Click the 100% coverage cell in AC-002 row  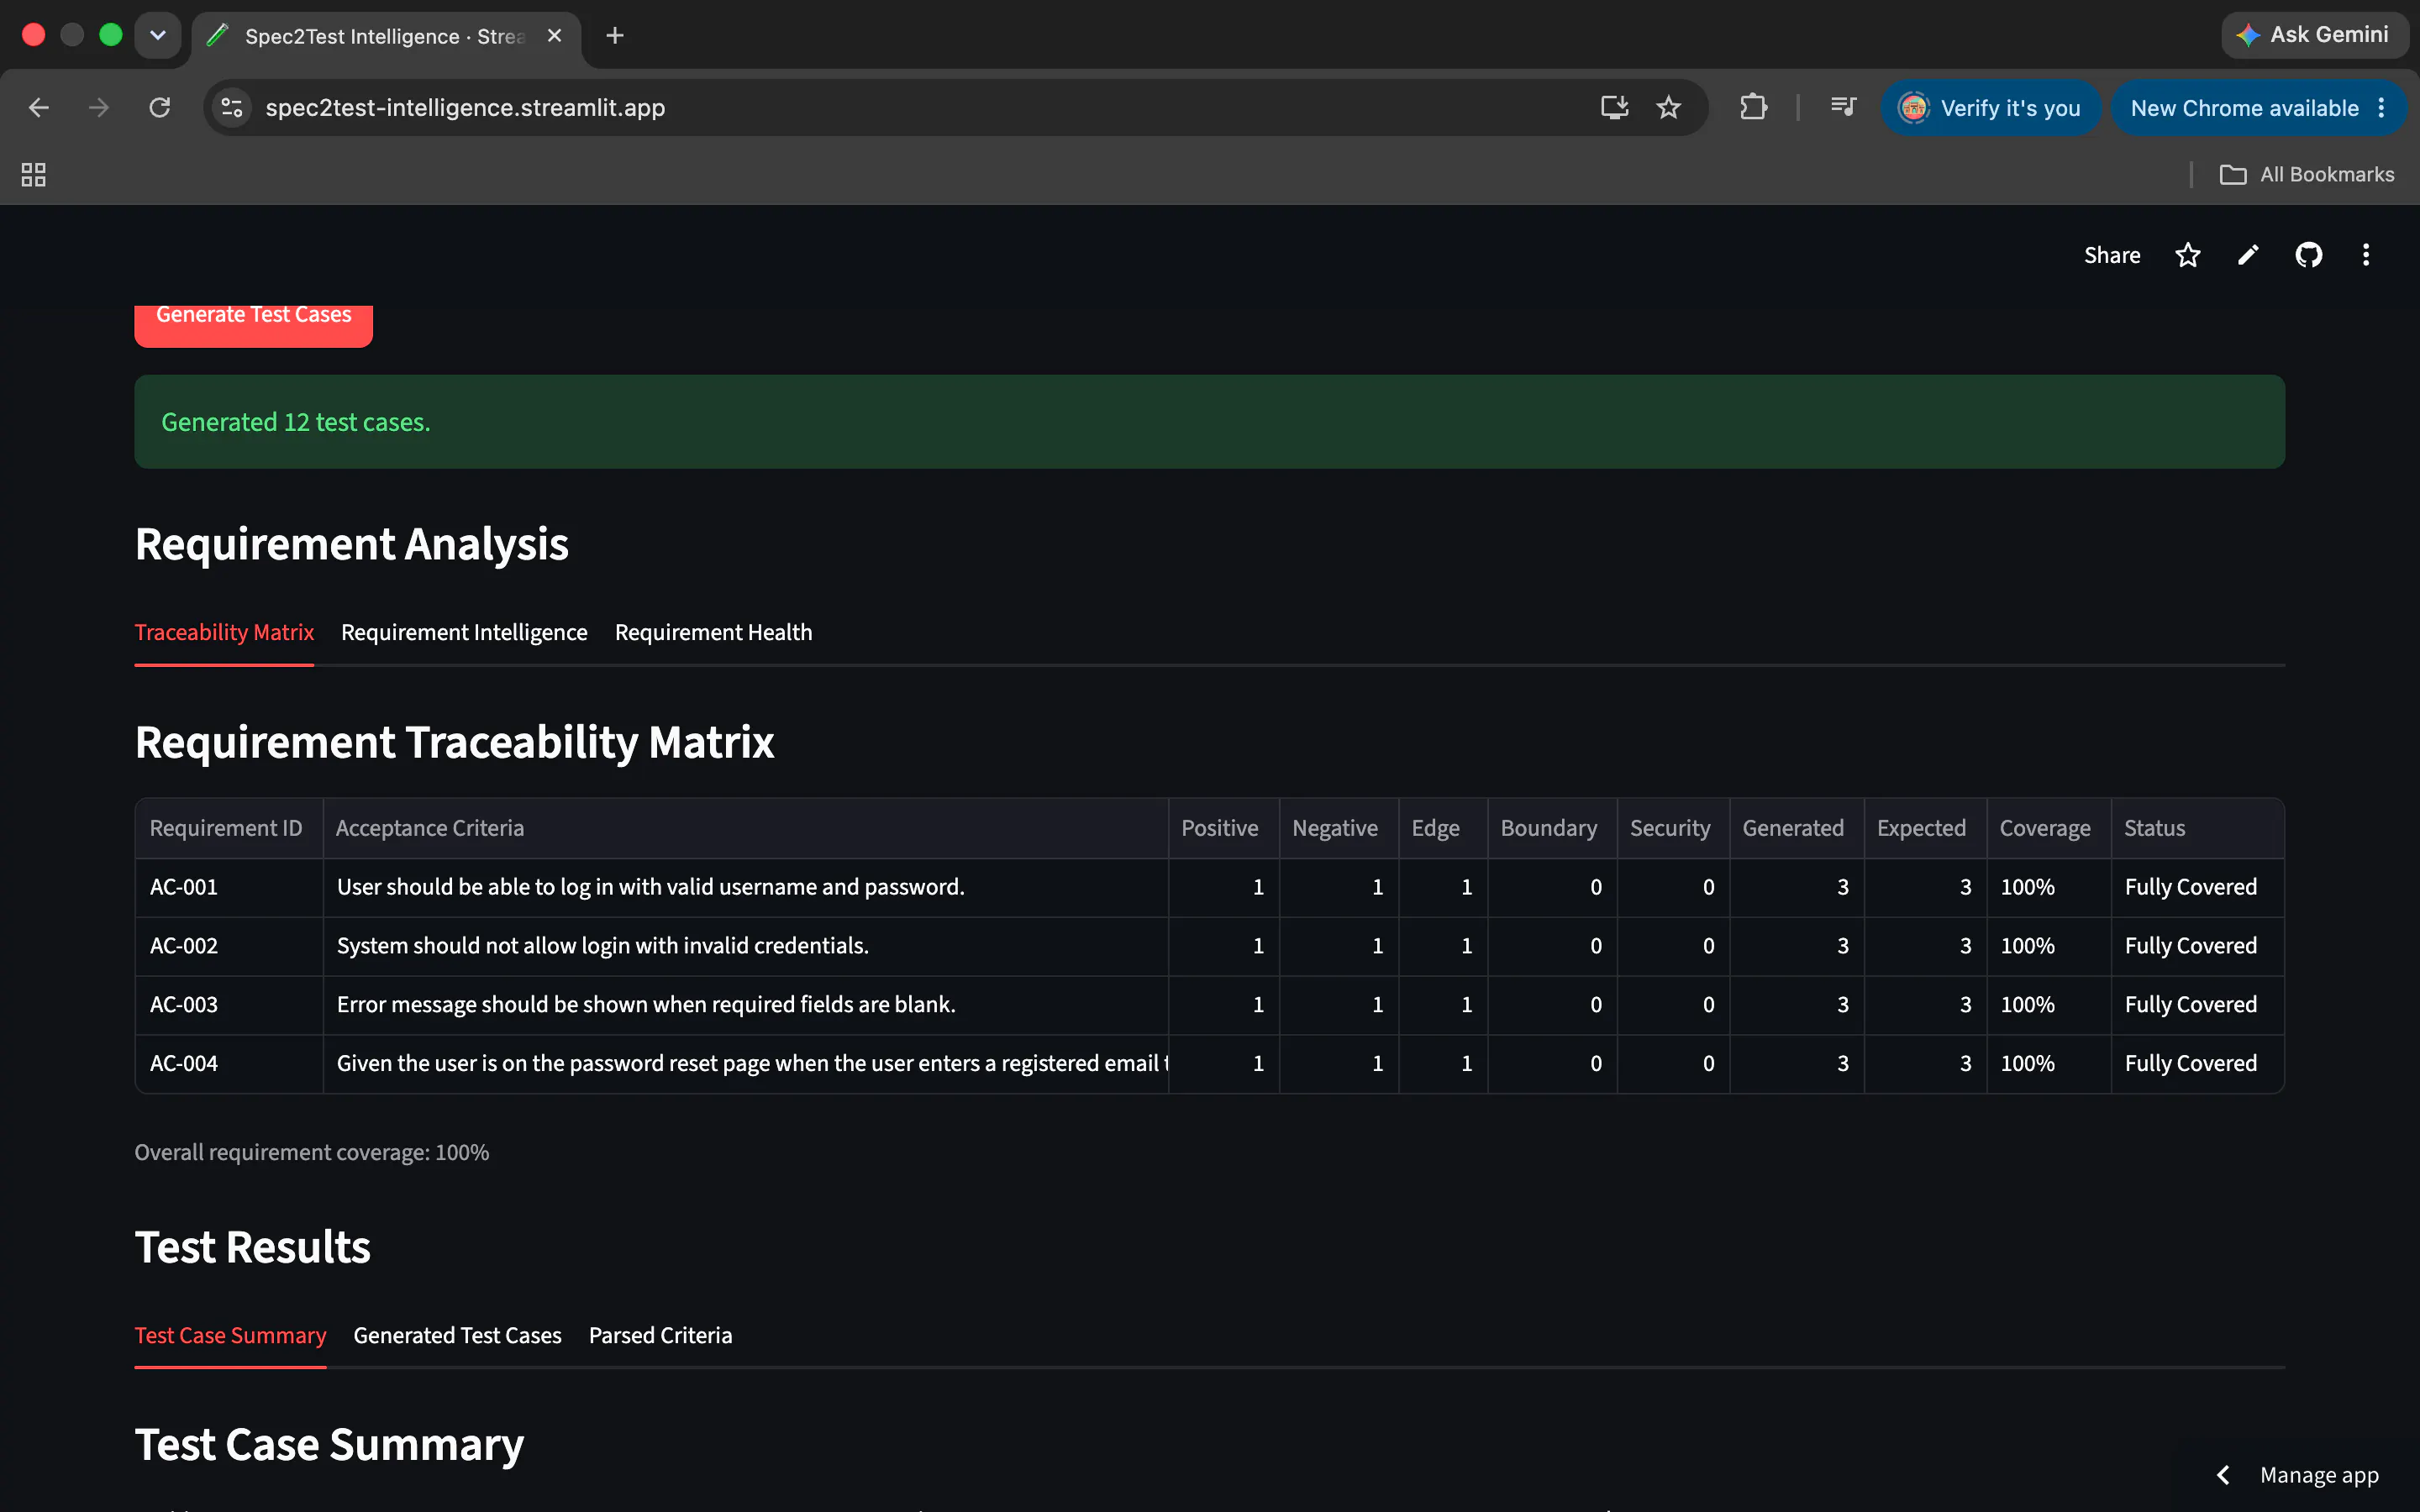pyautogui.click(x=2047, y=946)
